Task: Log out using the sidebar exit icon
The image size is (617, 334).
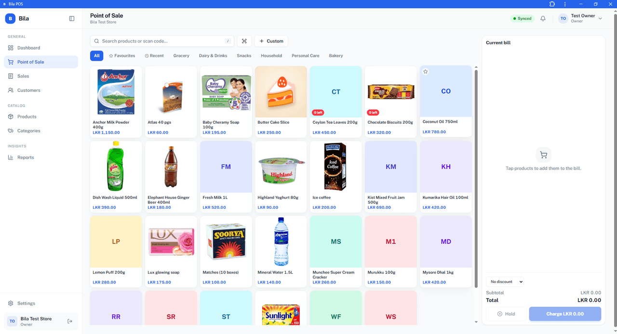Action: point(70,321)
